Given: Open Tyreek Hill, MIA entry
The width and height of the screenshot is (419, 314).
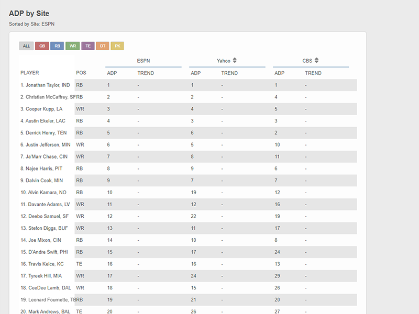Looking at the screenshot, I should pos(41,276).
